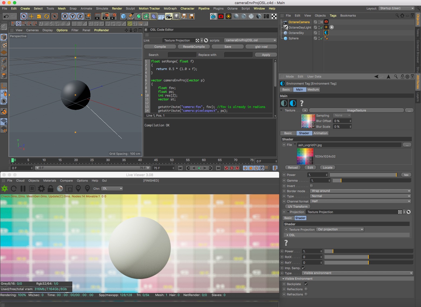Expand the OSL section
Image resolution: width=421 pixels, height=307 pixels.
[x=288, y=235]
